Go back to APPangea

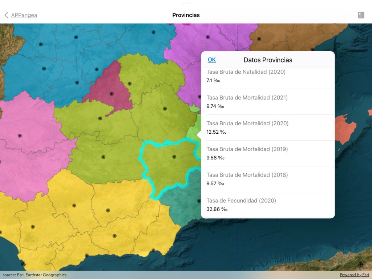(24, 15)
